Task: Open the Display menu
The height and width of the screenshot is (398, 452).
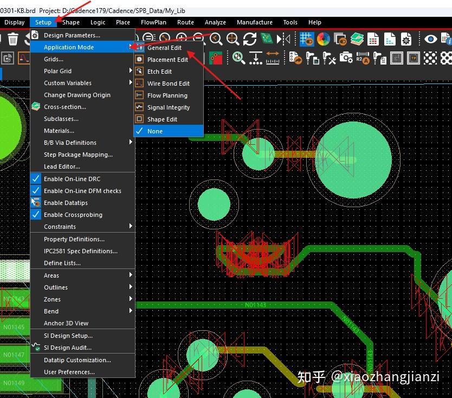Action: 15,22
